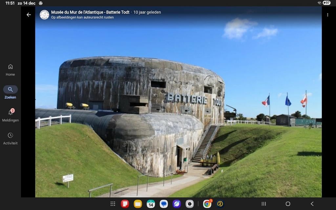
Task: Select the Zoeken search tab
Action: pos(10,92)
